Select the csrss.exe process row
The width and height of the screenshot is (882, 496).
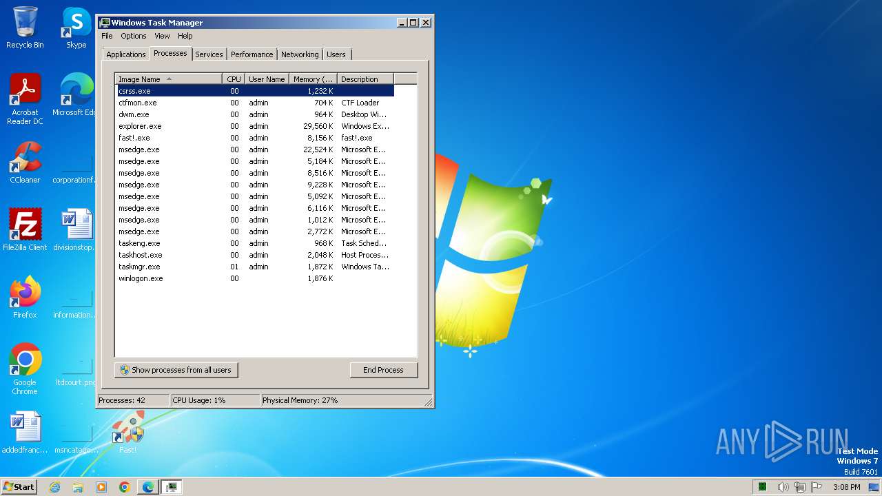255,91
